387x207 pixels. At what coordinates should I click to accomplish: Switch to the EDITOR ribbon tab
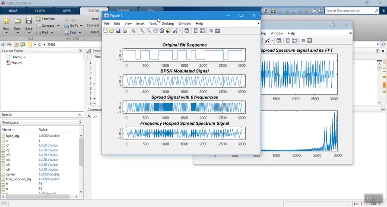tap(94, 11)
